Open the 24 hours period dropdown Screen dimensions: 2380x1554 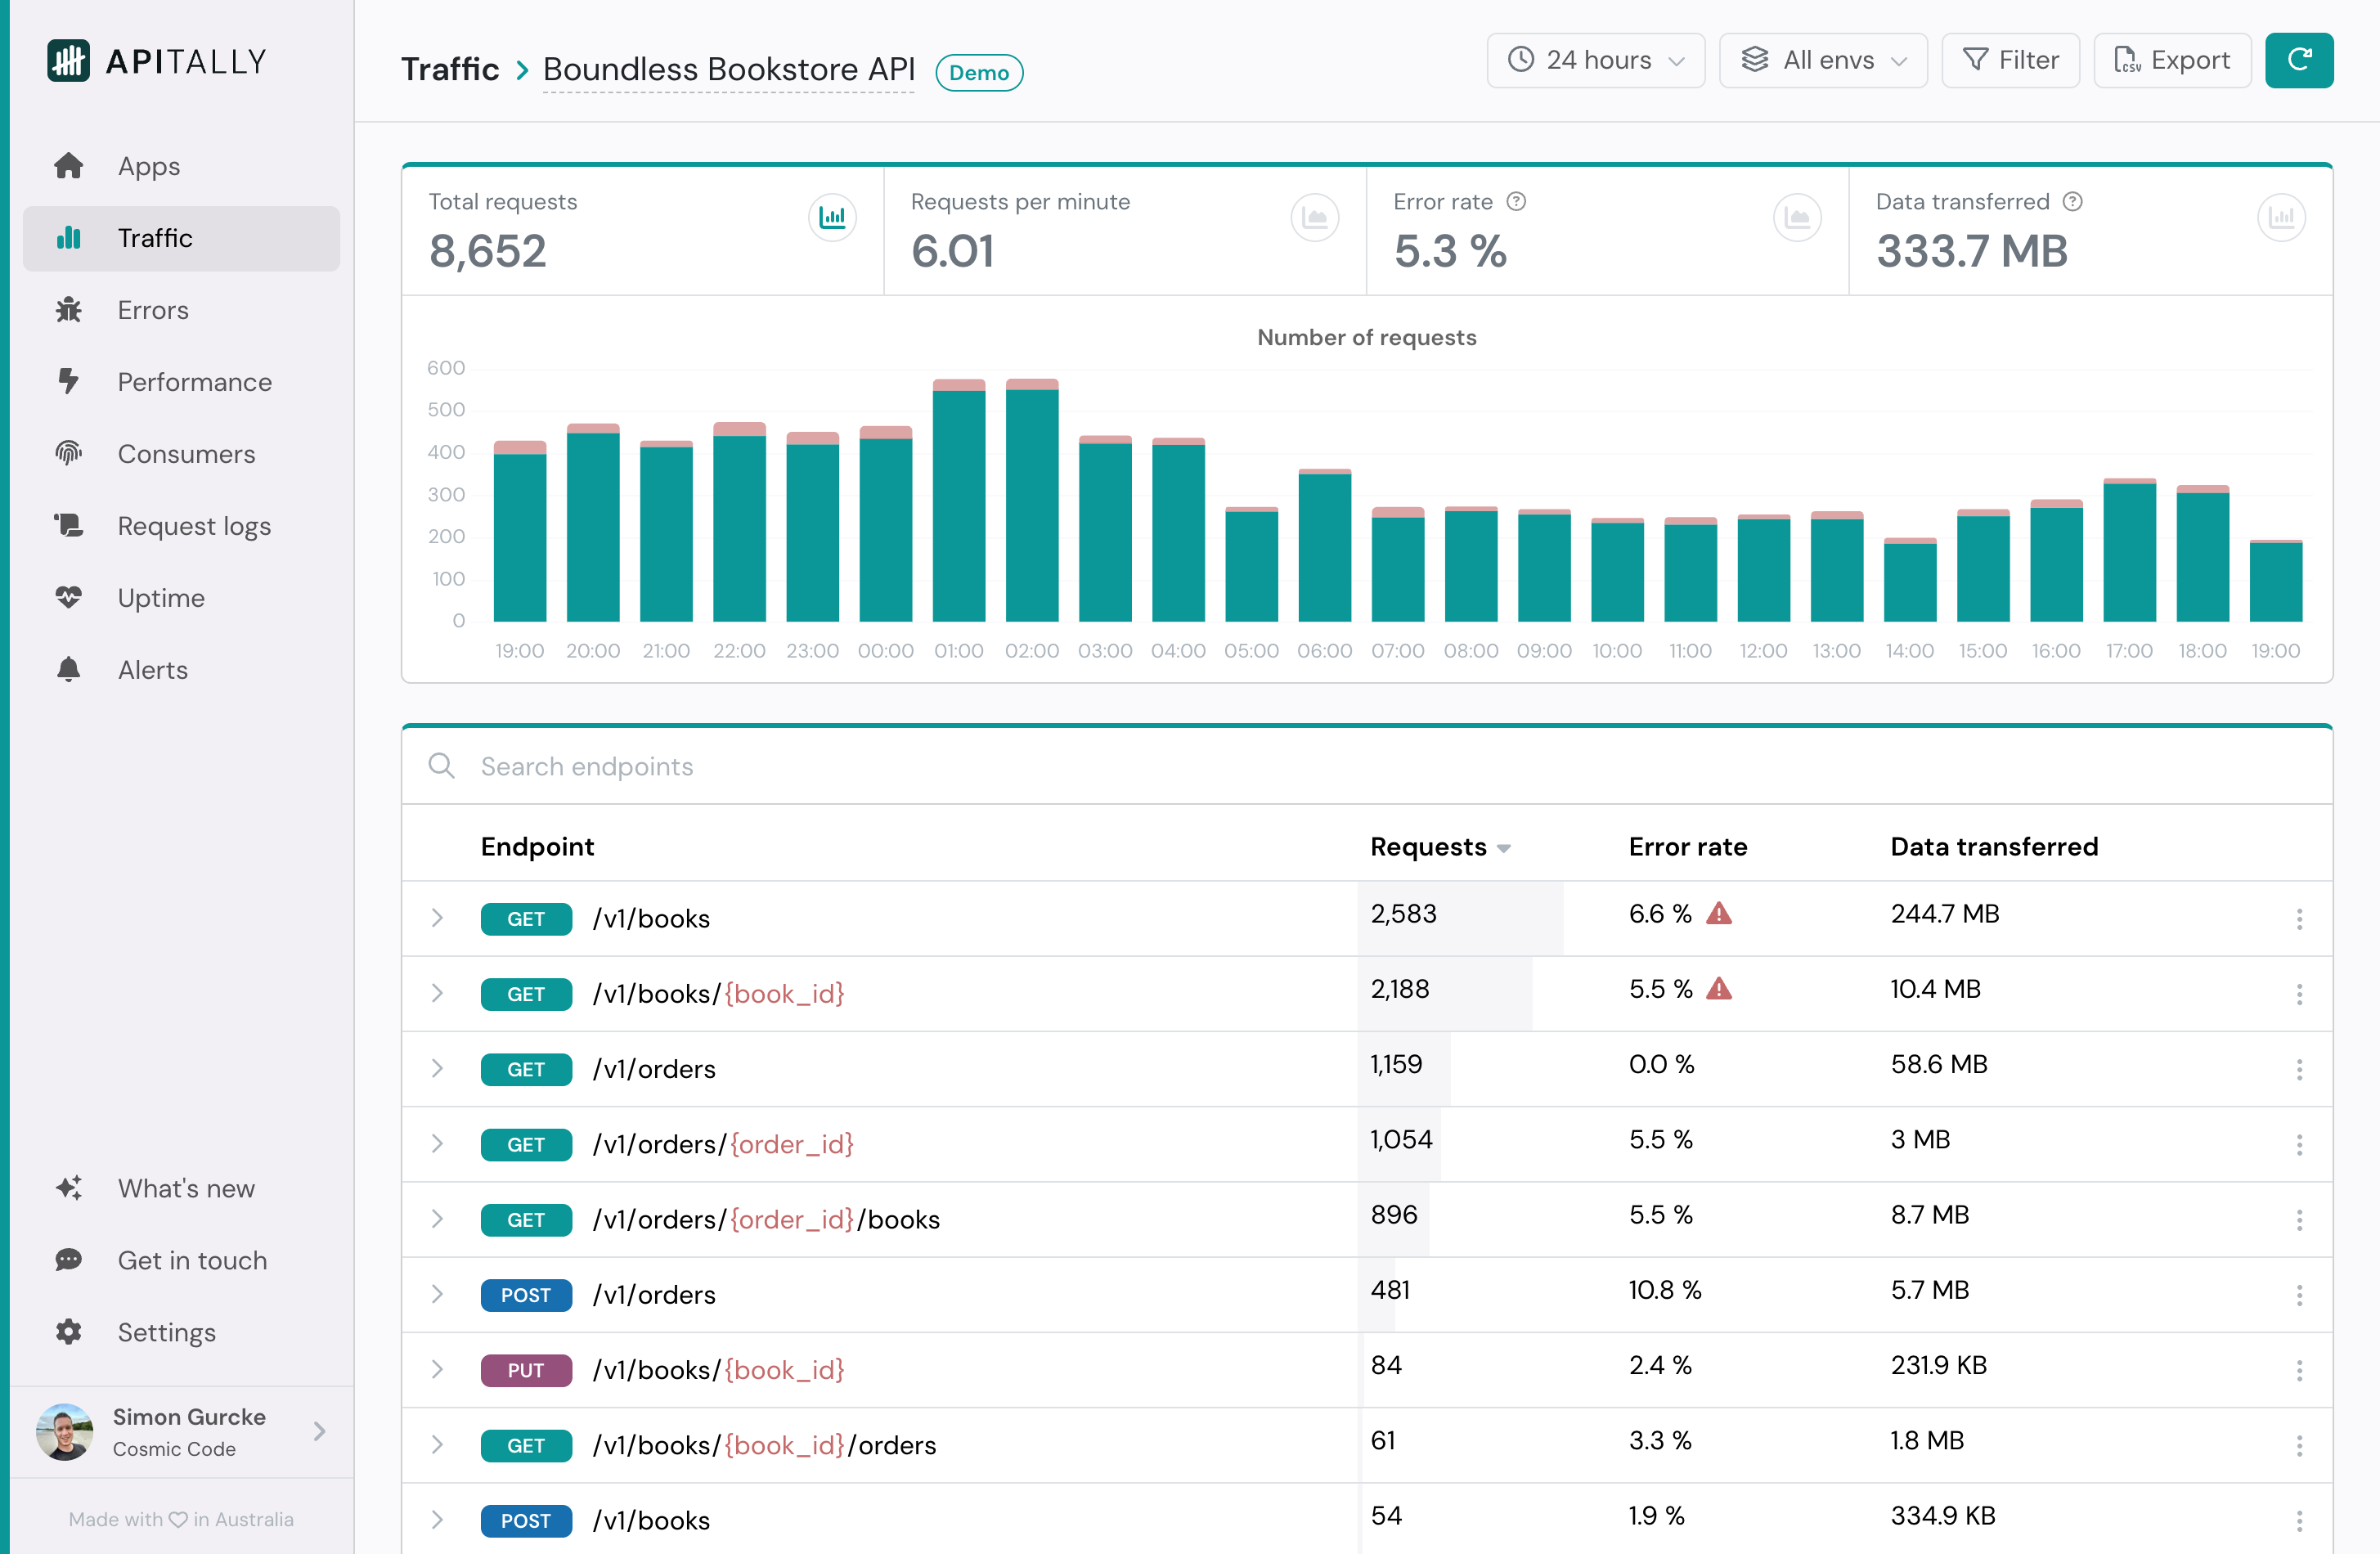coord(1595,60)
